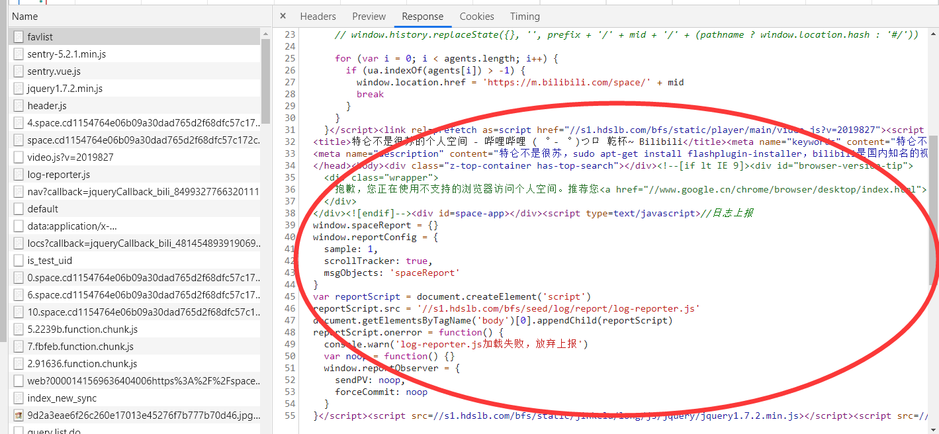Open the Preview tab

tap(369, 17)
